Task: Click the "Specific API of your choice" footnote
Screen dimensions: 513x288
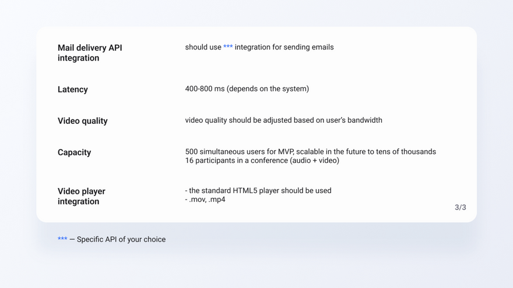Action: point(121,239)
